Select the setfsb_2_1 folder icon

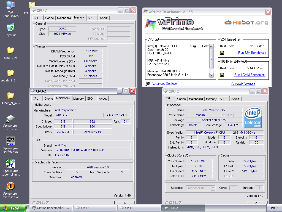pyautogui.click(x=11, y=73)
